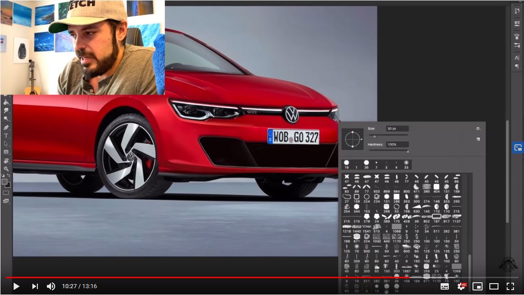Click the brush Size input field
This screenshot has width=524, height=295.
click(397, 129)
